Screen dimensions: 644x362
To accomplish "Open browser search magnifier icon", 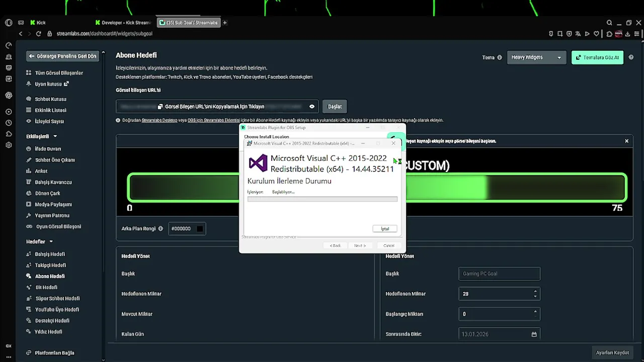I will point(609,23).
